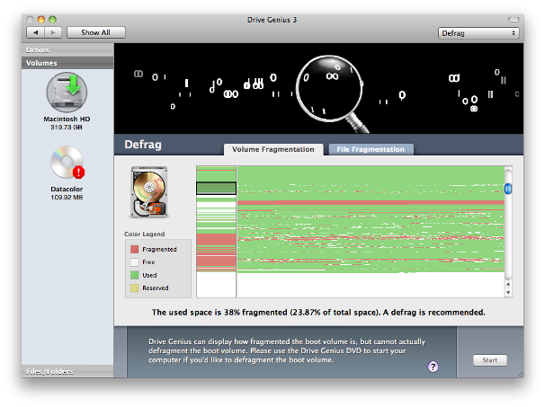Screen dimensions: 545x407
Task: Go back with the left arrow button
Action: (35, 32)
